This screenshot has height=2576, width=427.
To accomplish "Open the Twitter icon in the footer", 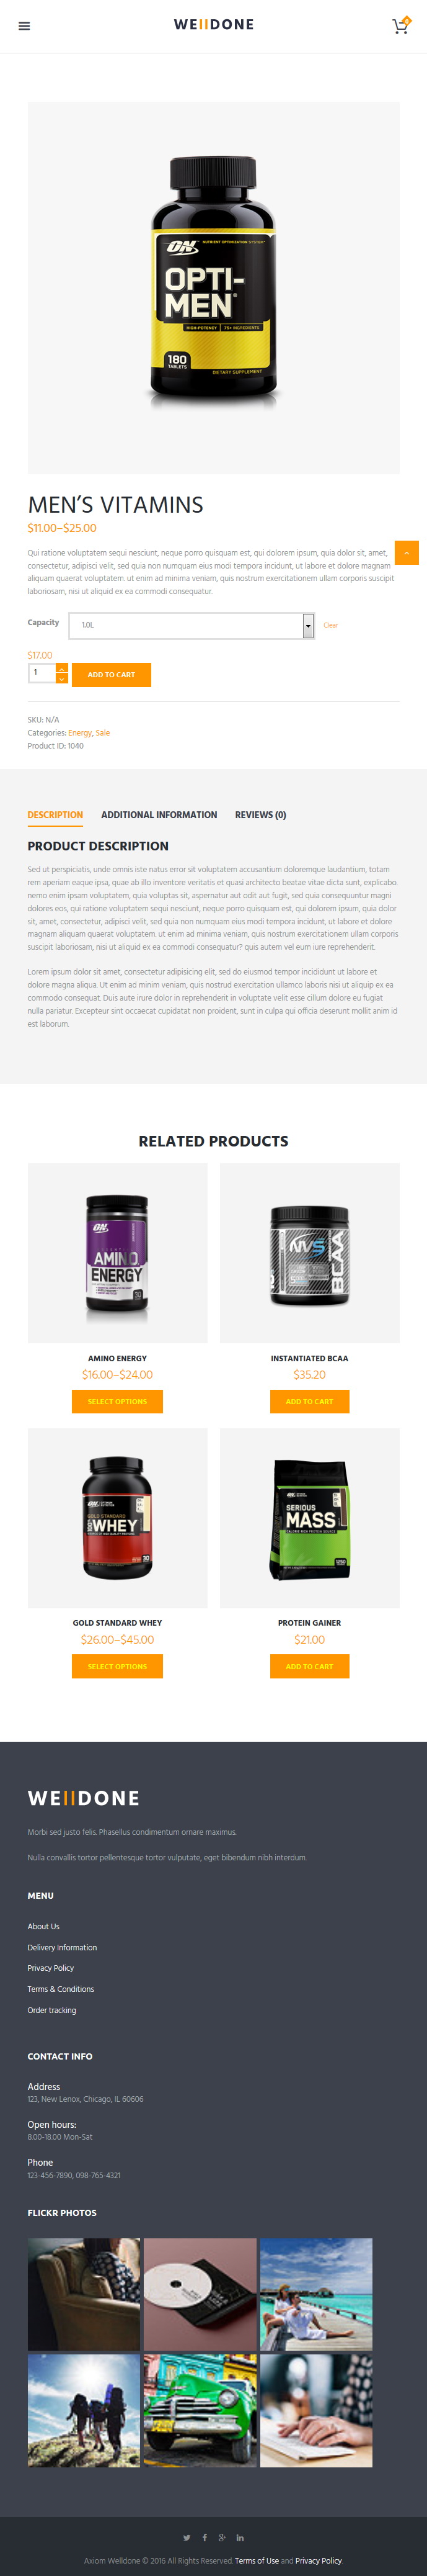I will (x=187, y=2538).
